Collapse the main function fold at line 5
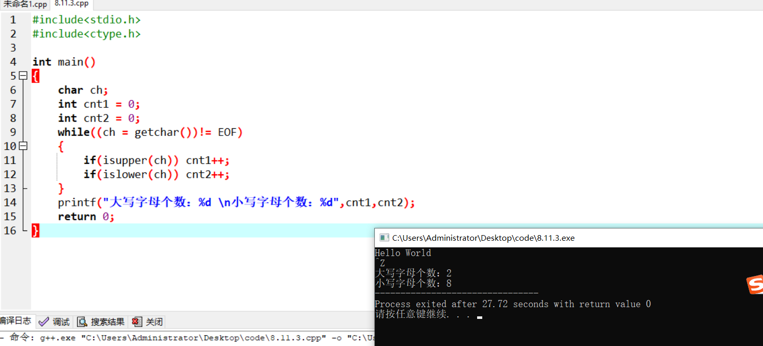 click(x=23, y=76)
